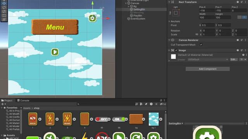Collapse the Canvas tree node
This screenshot has width=248, height=139.
click(126, 3)
